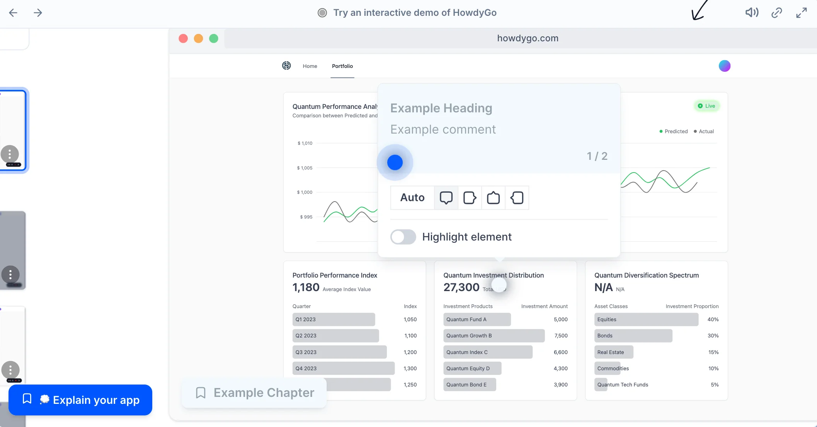The image size is (817, 427).
Task: Select the speech bubble callout shape
Action: pos(446,198)
